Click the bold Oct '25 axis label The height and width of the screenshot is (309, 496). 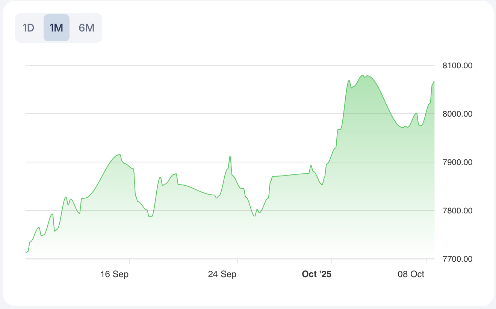click(317, 274)
